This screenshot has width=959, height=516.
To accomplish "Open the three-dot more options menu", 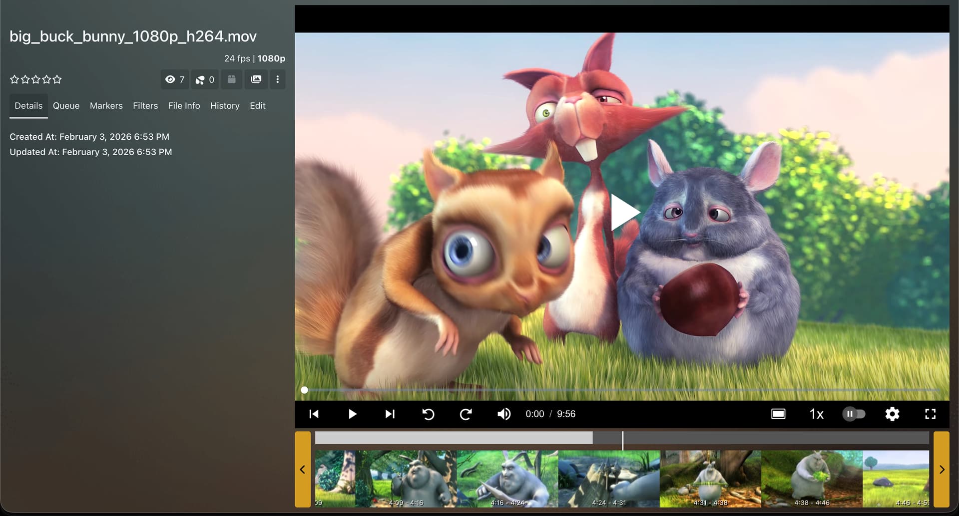I will [x=278, y=79].
